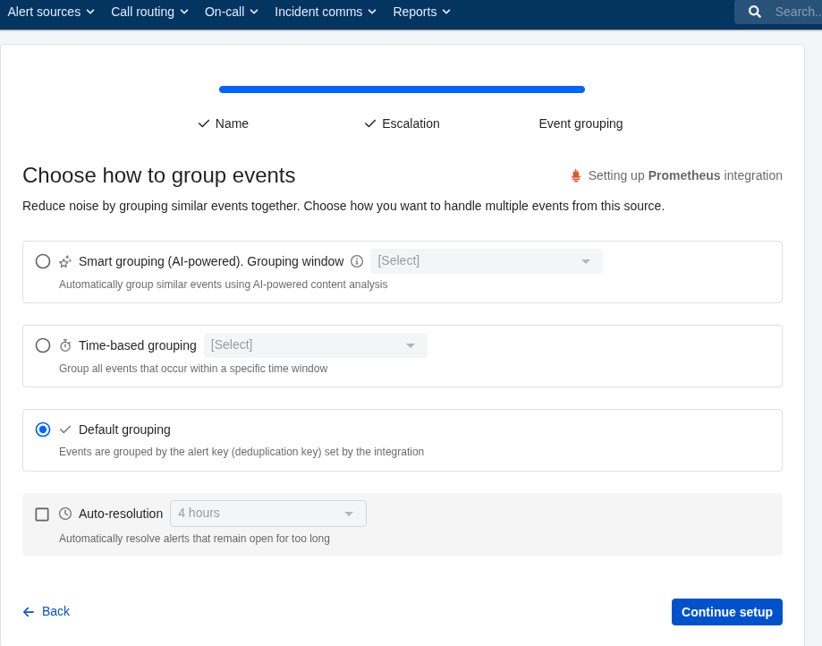The height and width of the screenshot is (646, 822).
Task: Click the search magnifier icon
Action: pos(755,12)
